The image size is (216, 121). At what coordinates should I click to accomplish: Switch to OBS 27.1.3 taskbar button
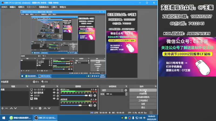45,118
